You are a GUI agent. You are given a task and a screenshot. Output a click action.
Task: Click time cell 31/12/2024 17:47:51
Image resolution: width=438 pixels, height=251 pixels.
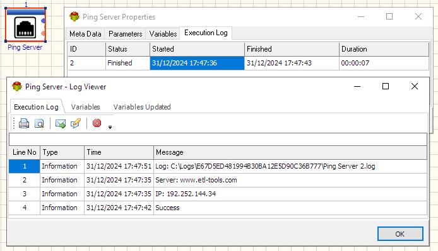[x=119, y=166]
